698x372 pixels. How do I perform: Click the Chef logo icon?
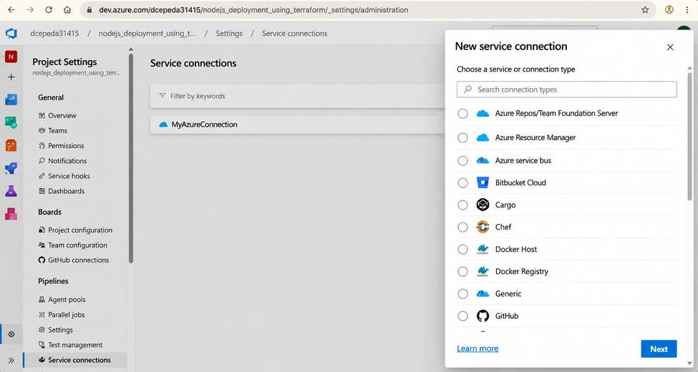coord(483,227)
